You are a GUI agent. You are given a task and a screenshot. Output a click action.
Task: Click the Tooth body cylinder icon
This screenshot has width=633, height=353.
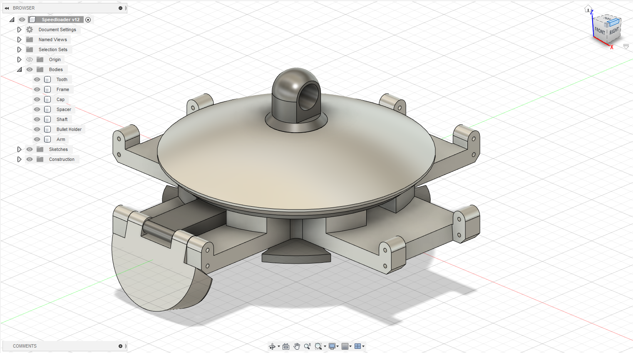coord(47,79)
